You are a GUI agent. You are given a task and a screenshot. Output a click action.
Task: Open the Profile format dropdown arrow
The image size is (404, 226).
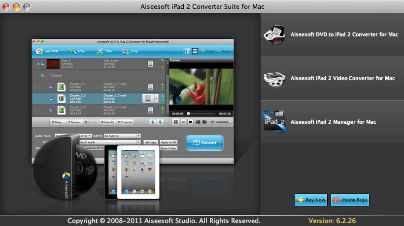point(138,142)
